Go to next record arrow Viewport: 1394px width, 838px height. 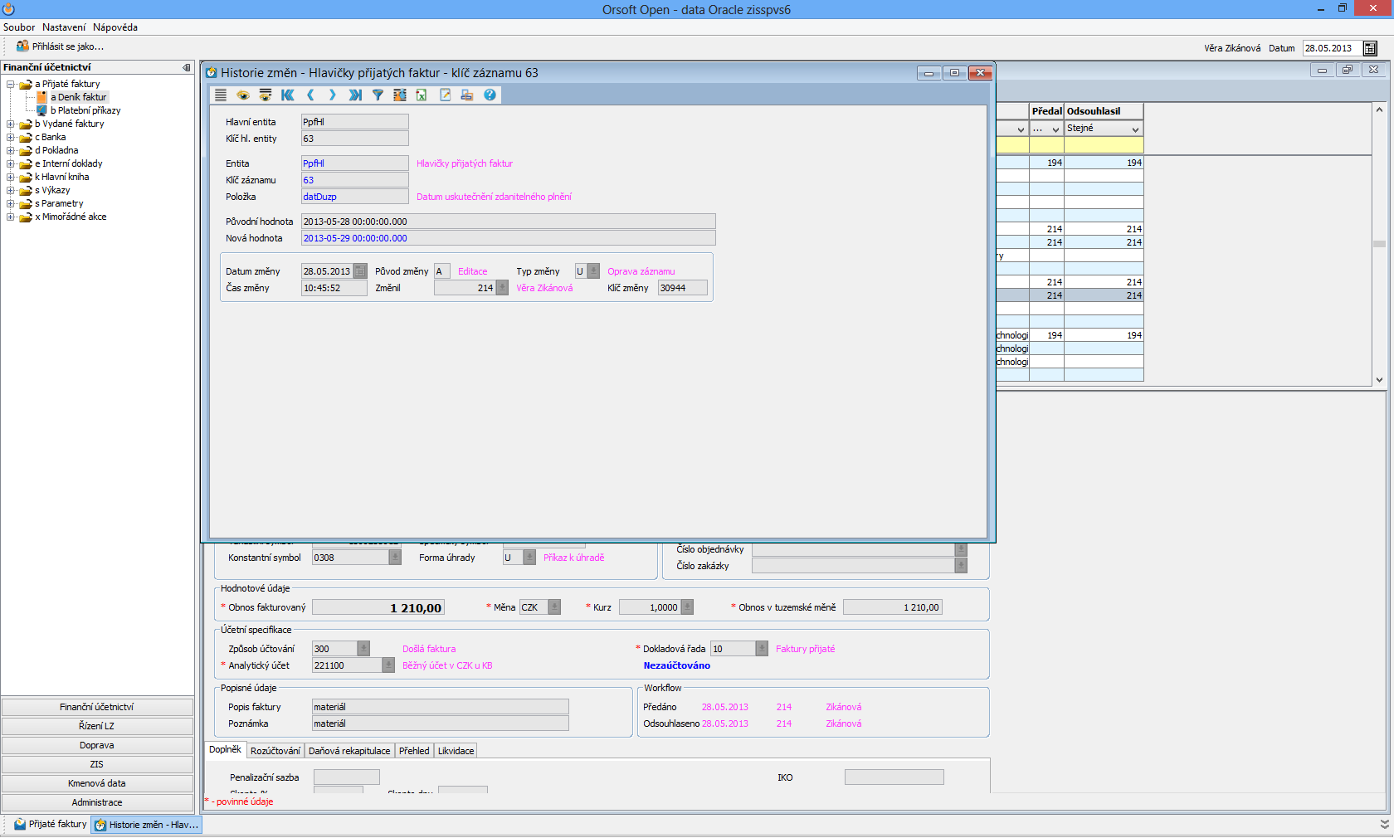[x=333, y=95]
